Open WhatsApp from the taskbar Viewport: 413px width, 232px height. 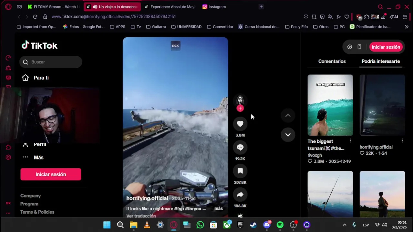(200, 225)
